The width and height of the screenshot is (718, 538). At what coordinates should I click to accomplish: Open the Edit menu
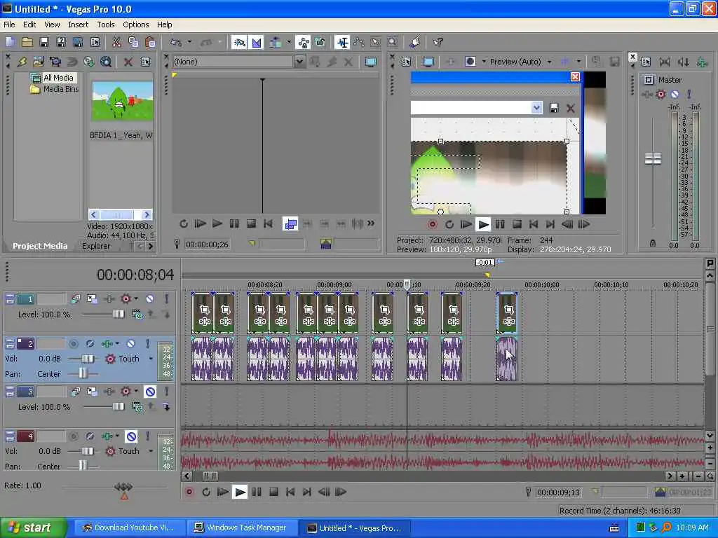[29, 25]
